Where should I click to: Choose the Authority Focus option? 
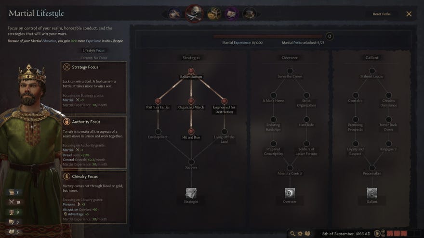pyautogui.click(x=94, y=142)
